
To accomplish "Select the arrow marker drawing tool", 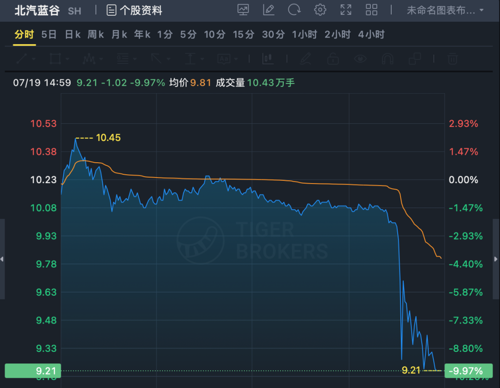I will [x=156, y=59].
